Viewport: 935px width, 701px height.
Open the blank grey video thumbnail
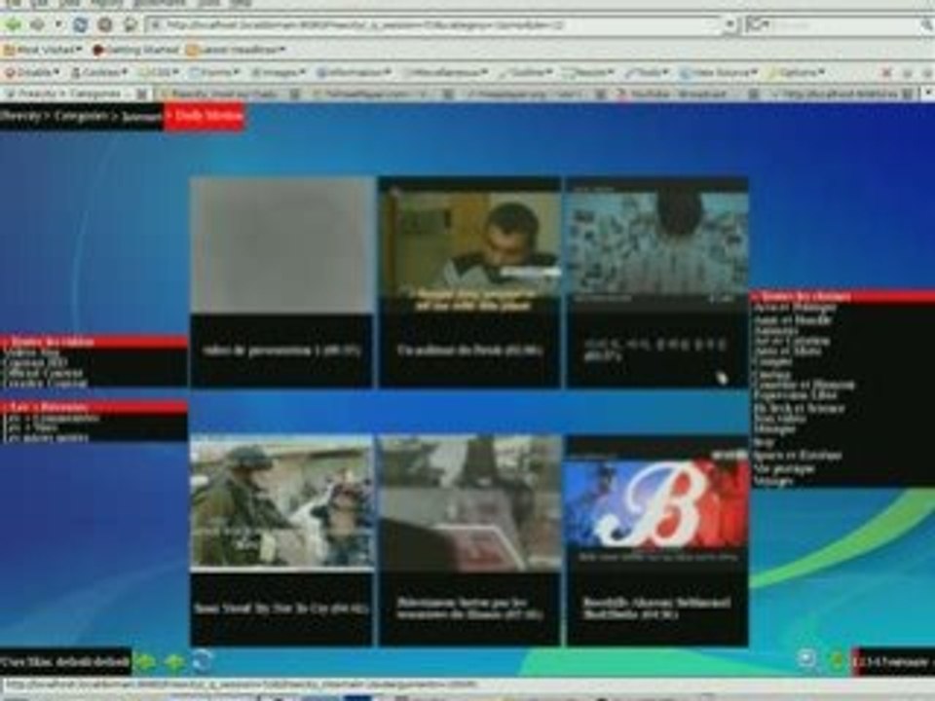click(x=281, y=245)
